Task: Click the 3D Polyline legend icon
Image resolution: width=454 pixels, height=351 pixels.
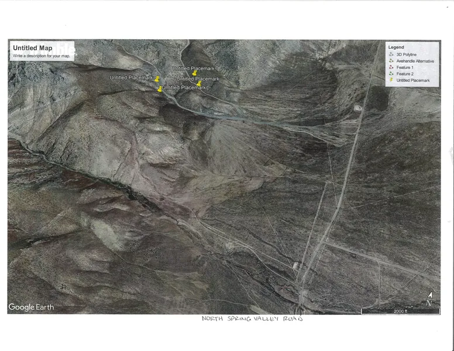Action: tap(391, 54)
